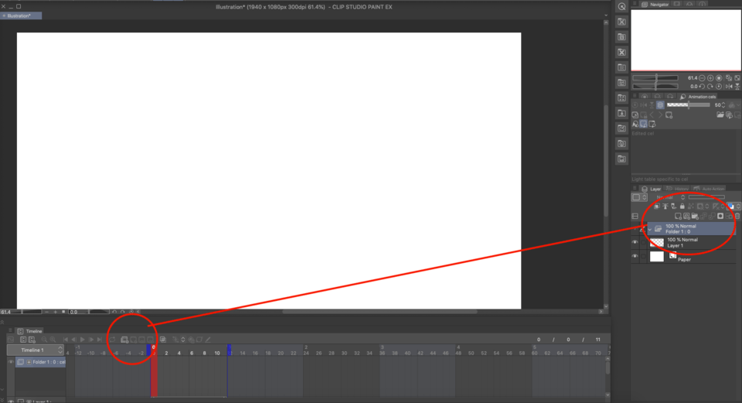Flip the canvas horizontally in the Navigator
The image size is (742, 403).
[729, 86]
